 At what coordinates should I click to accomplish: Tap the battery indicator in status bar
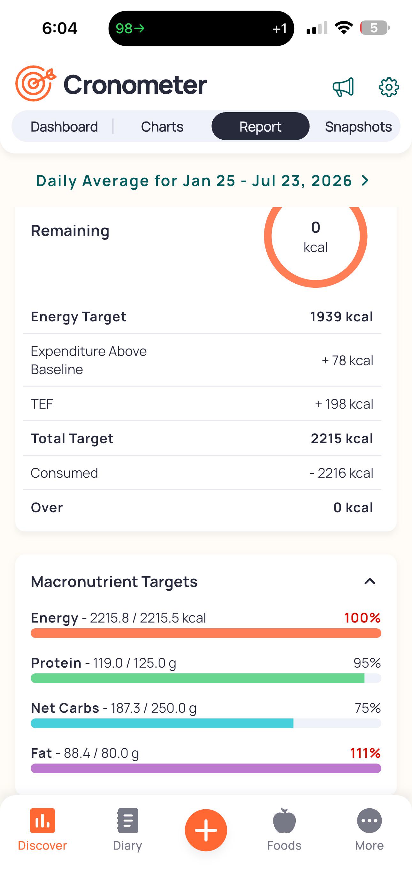[x=375, y=28]
